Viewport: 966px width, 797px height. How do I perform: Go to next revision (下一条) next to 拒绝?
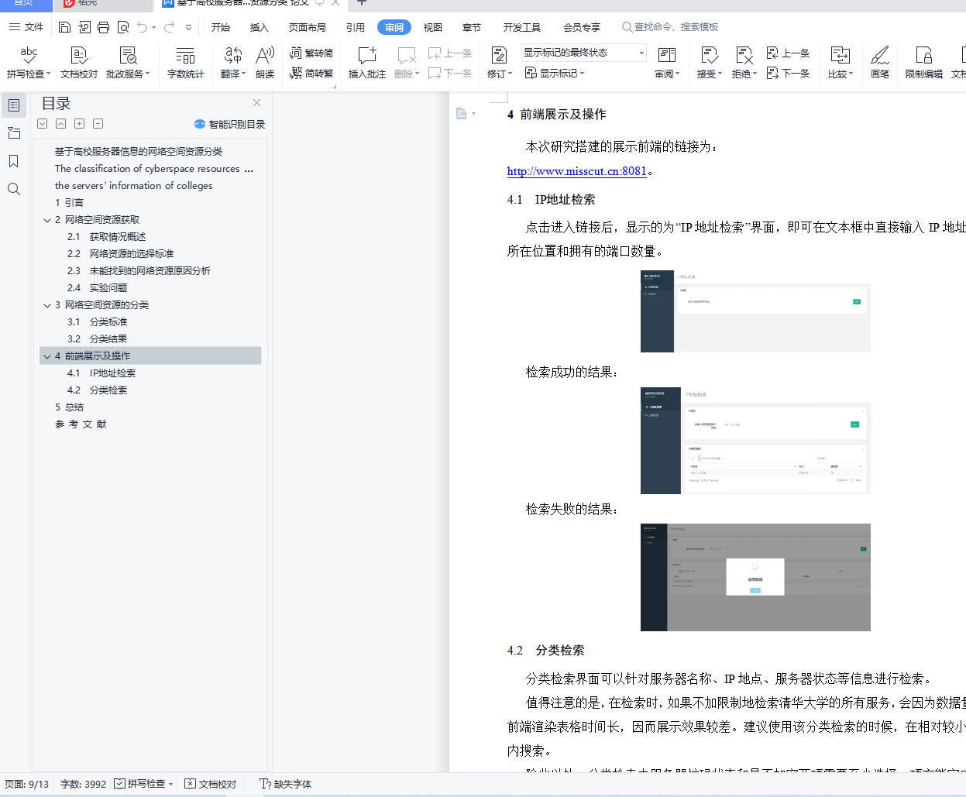pos(788,74)
